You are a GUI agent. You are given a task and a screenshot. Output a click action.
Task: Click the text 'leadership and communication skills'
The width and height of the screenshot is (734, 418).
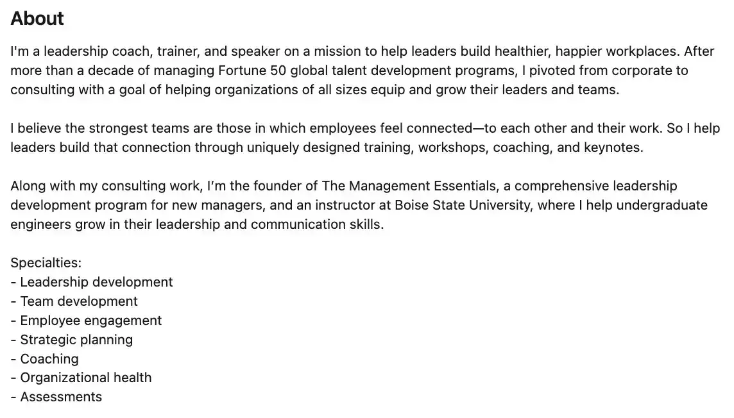pyautogui.click(x=269, y=224)
